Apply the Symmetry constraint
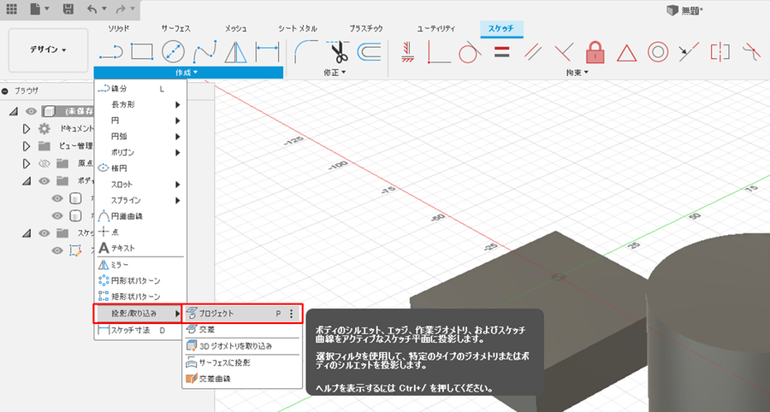The width and height of the screenshot is (770, 412). point(720,52)
